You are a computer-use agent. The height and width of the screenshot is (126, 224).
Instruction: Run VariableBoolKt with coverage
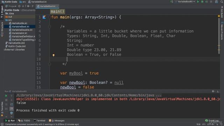point(206,2)
